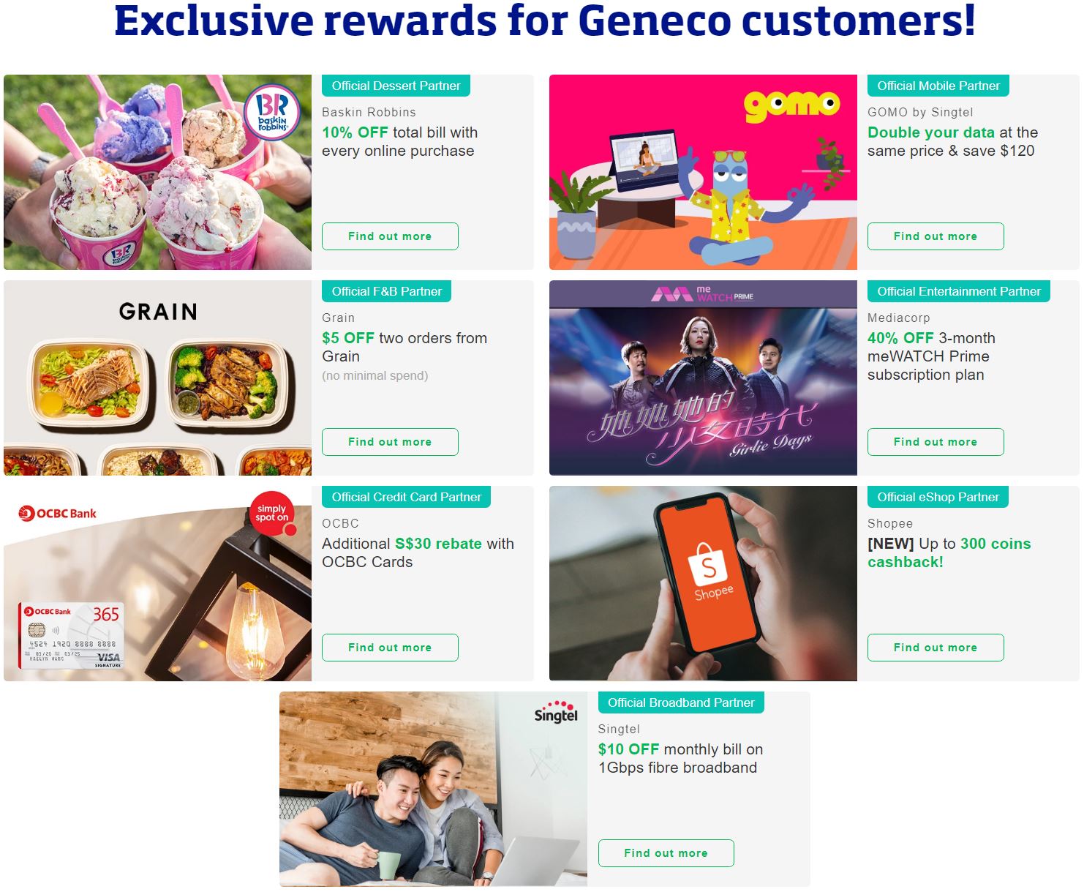
Task: Click the Singtel couple with laptop photo
Action: [433, 789]
